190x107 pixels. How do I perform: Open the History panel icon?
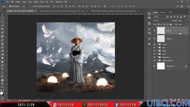[x=149, y=14]
